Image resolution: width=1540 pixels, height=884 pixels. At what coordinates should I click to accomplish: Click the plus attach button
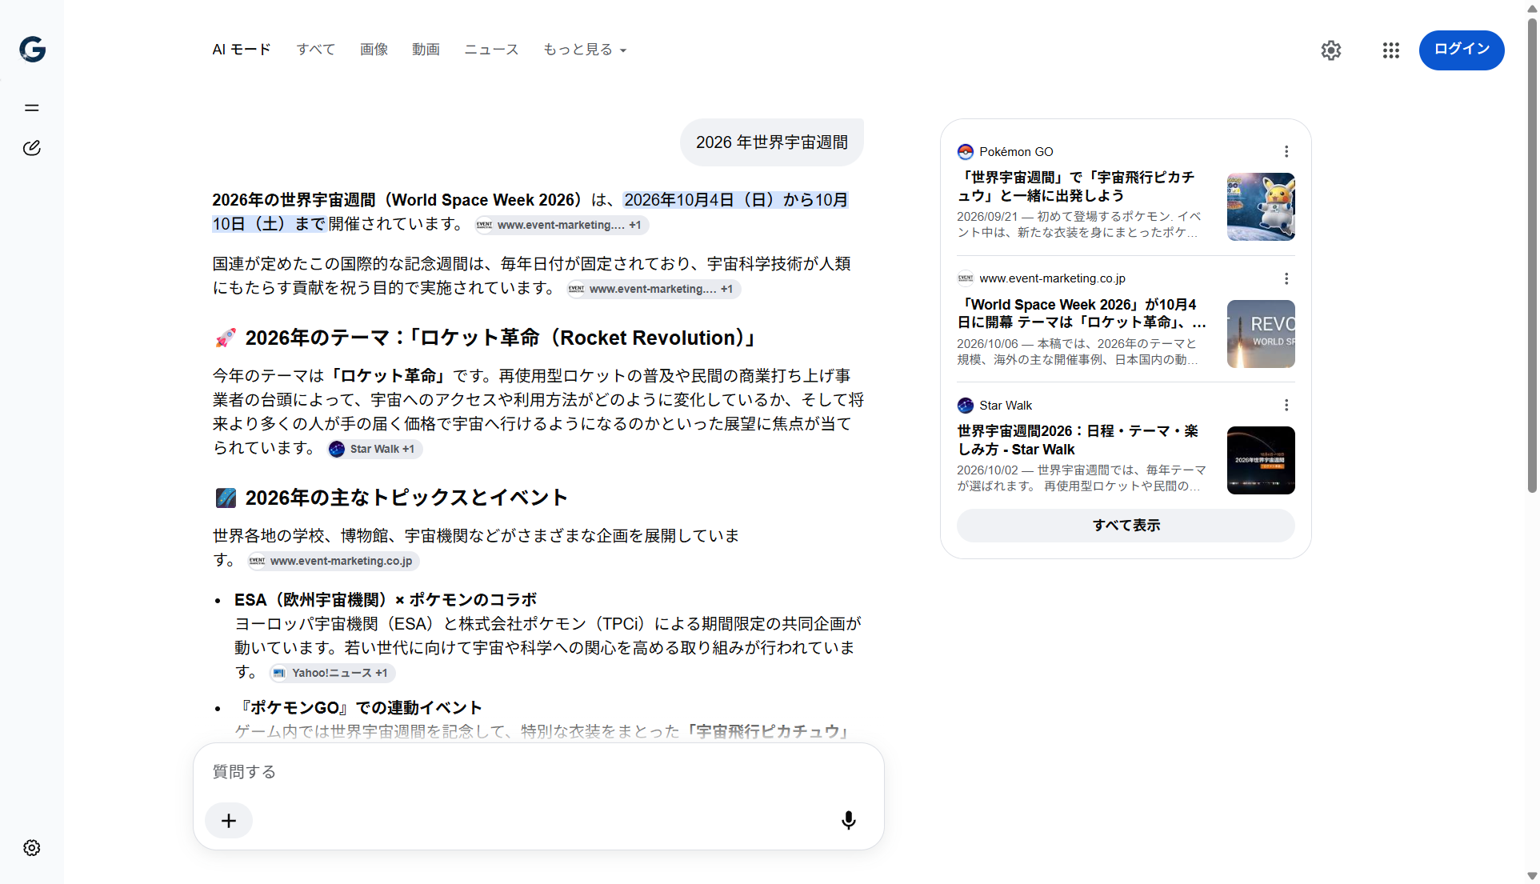[229, 821]
